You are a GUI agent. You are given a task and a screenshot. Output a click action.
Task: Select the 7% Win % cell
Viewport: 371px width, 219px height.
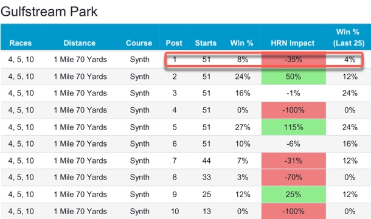click(x=243, y=161)
